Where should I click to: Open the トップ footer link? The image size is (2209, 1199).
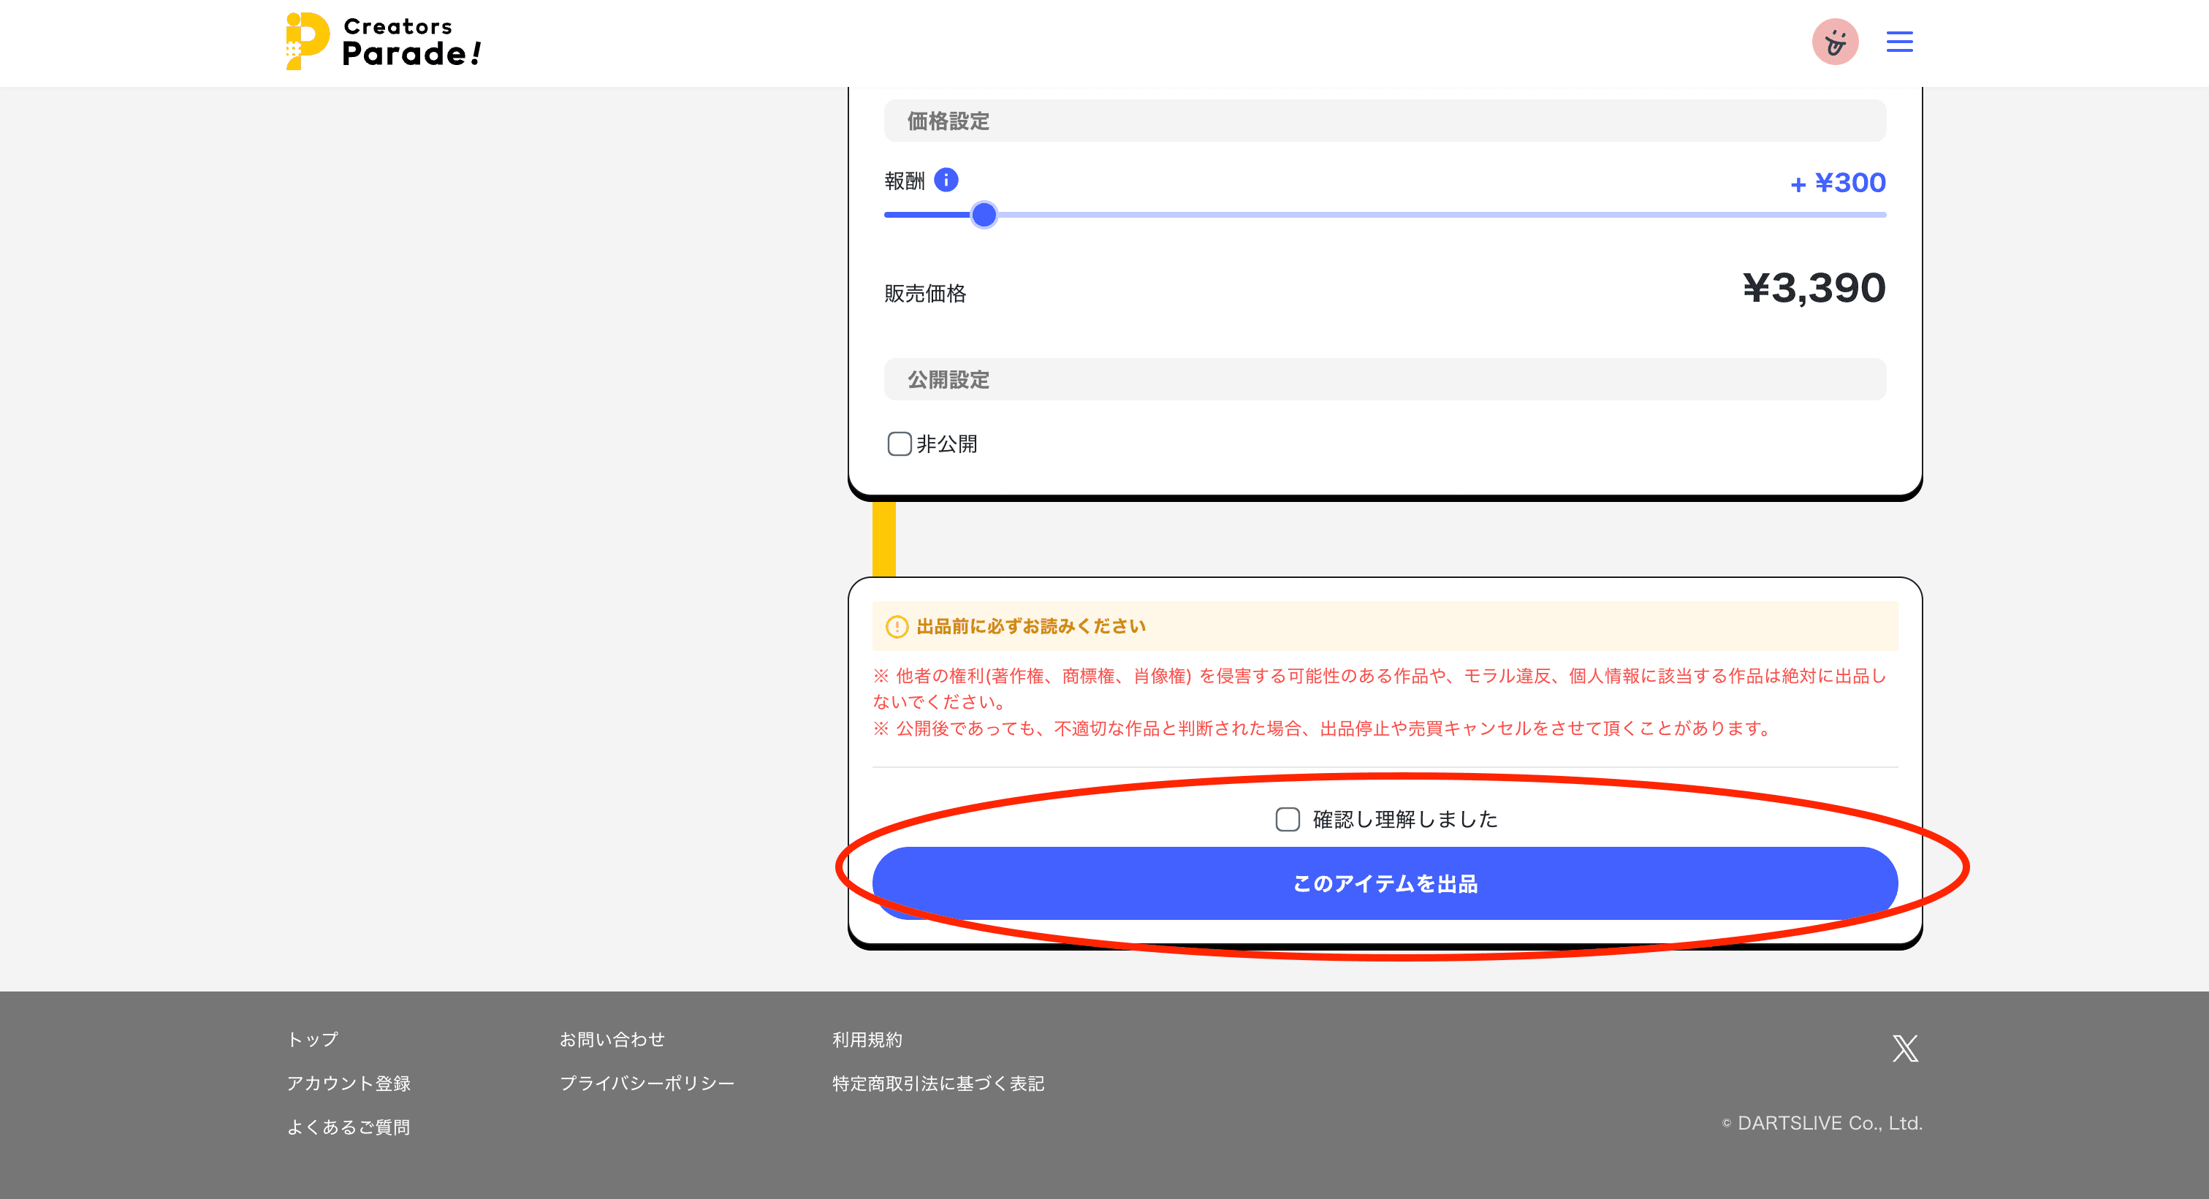pyautogui.click(x=312, y=1038)
